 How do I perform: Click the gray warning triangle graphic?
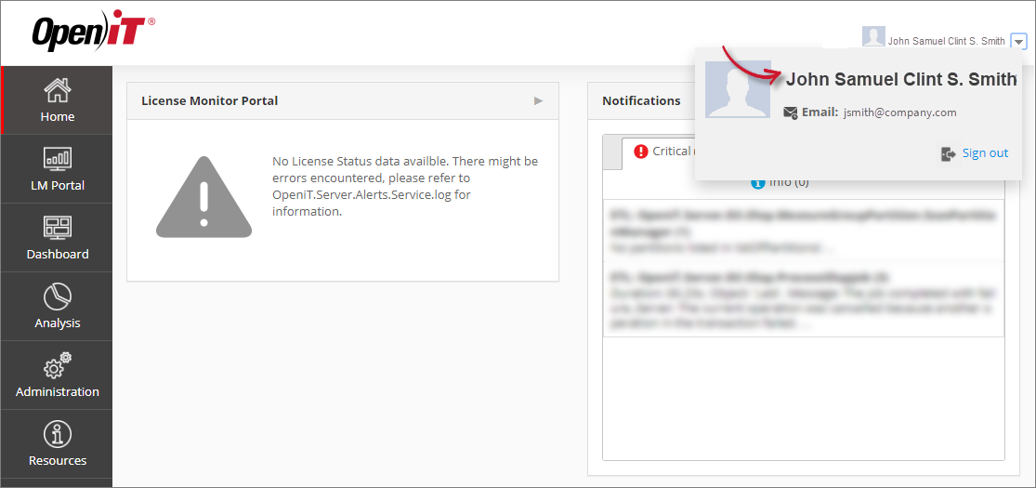point(203,197)
